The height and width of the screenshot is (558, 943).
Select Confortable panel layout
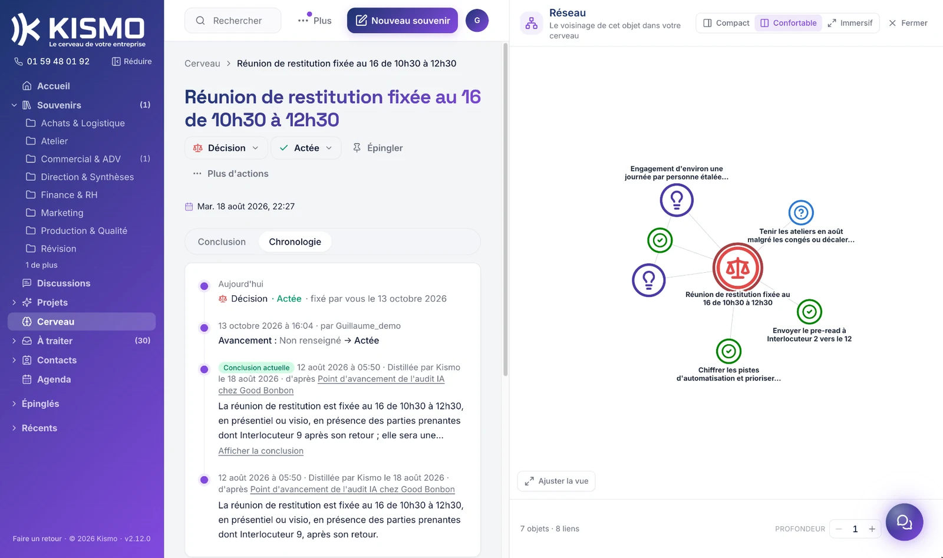pos(788,23)
